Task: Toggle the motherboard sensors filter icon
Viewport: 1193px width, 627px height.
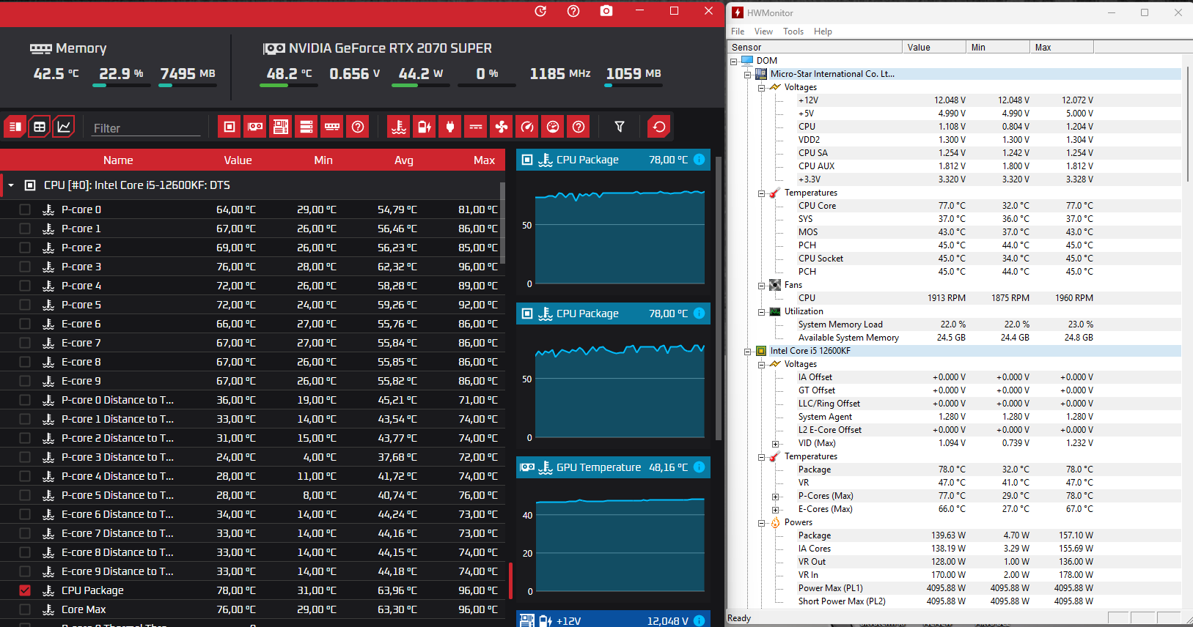Action: (281, 127)
